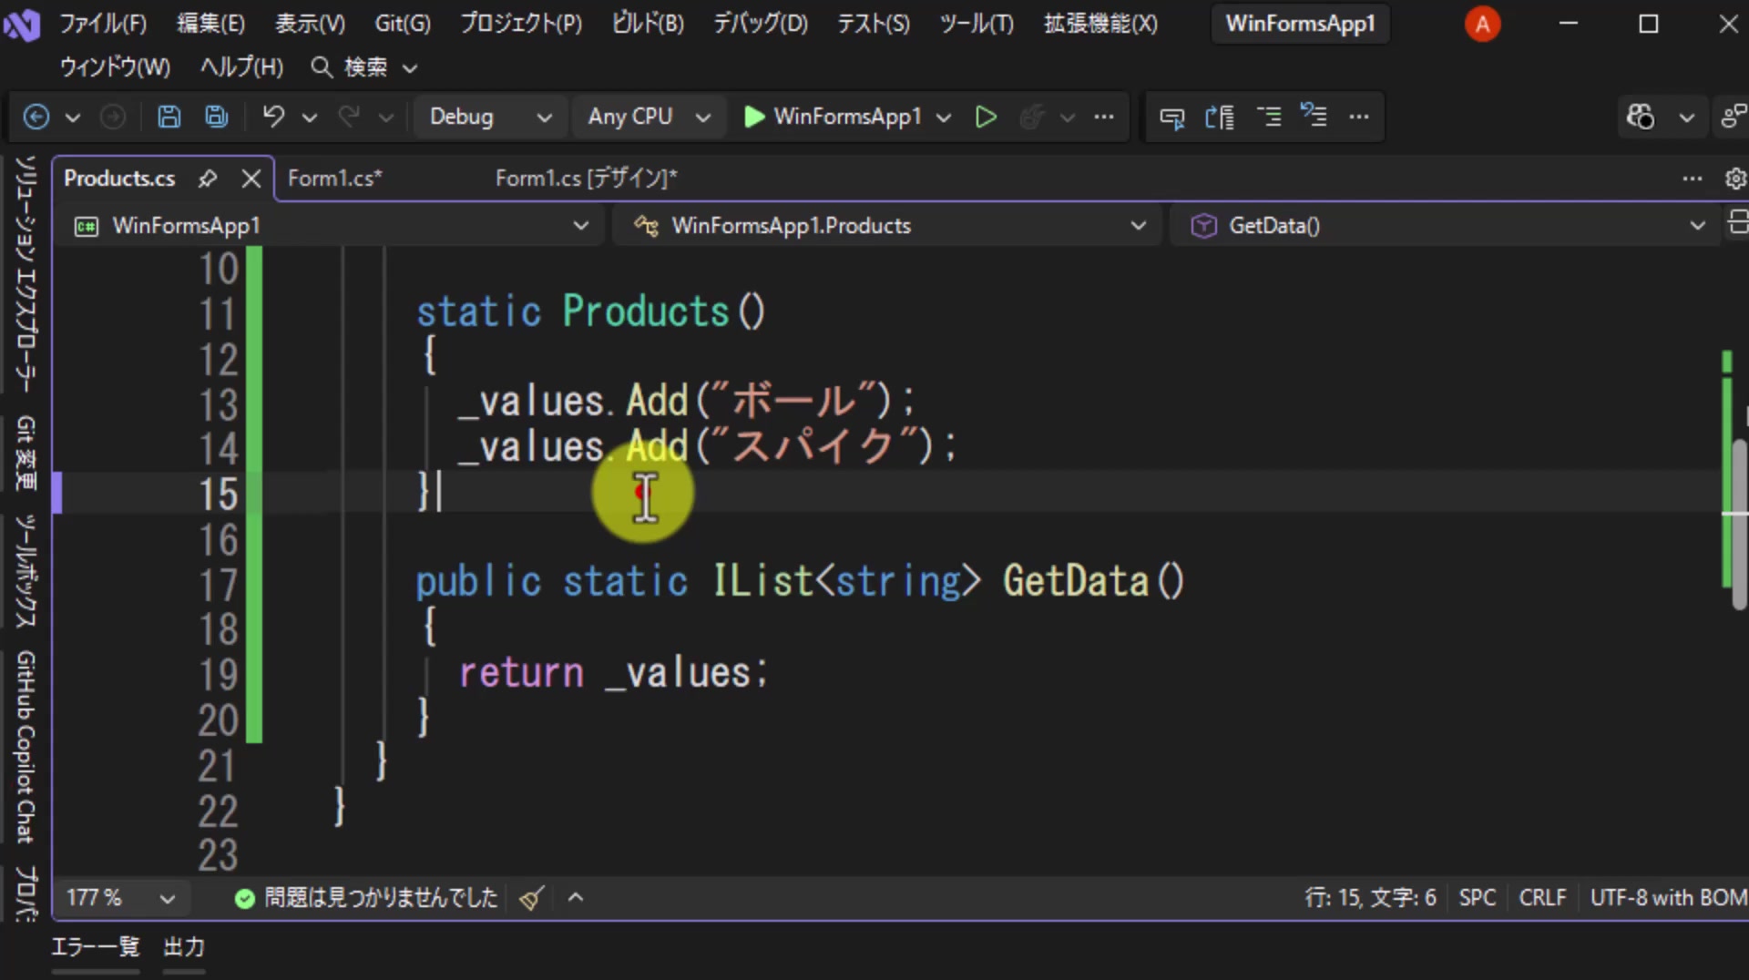
Task: Open the Debug configuration dropdown
Action: tap(490, 117)
